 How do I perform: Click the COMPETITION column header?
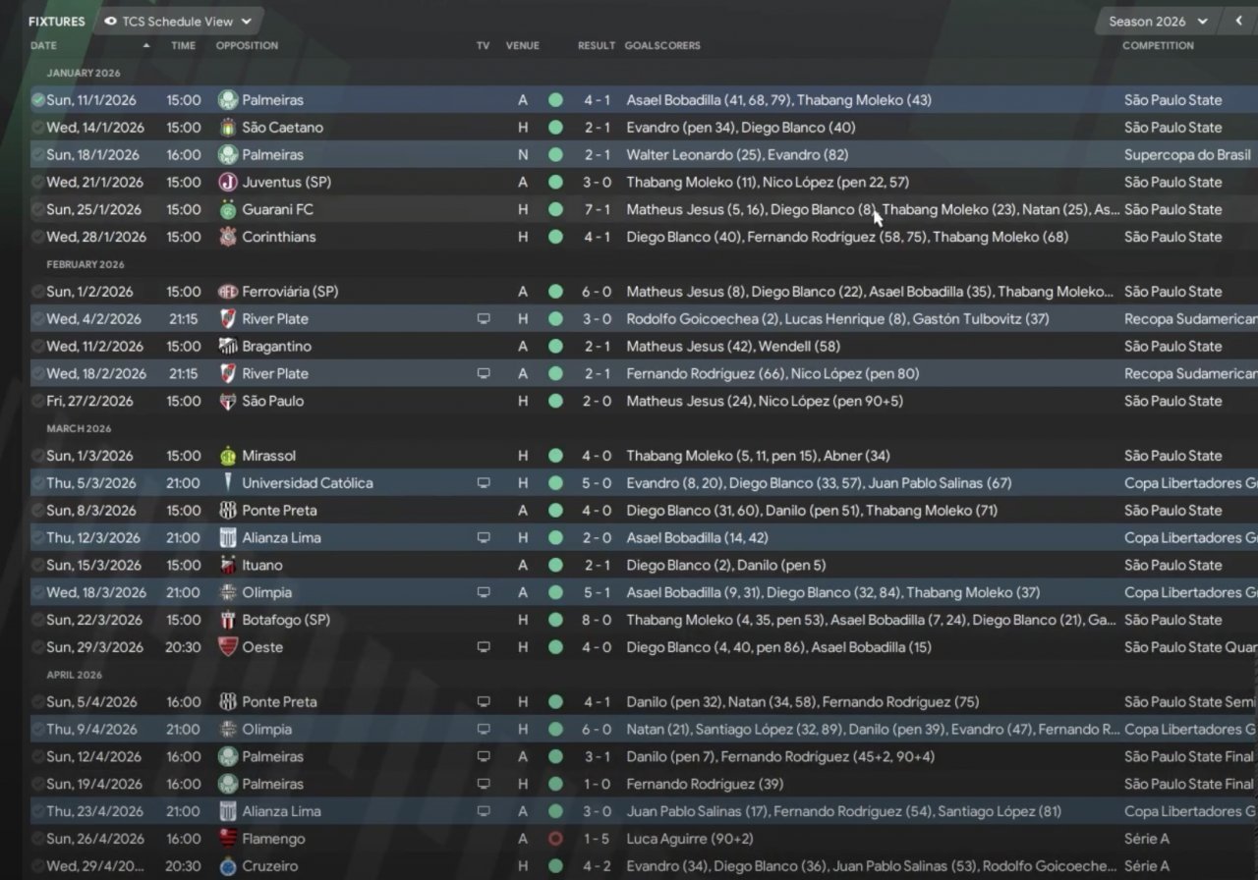[1159, 45]
